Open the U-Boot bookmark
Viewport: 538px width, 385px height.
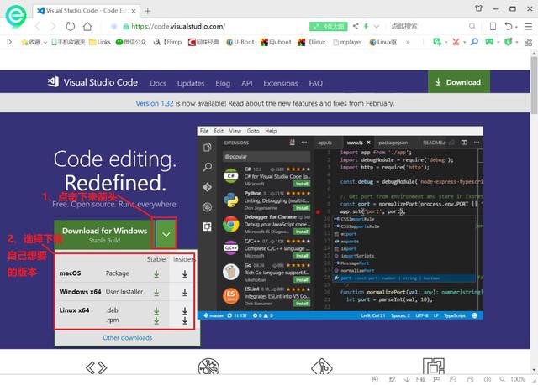coord(240,42)
